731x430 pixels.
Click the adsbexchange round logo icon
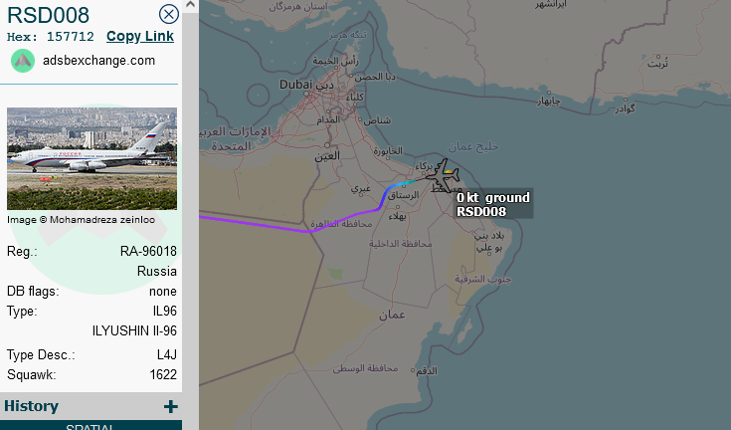point(23,60)
